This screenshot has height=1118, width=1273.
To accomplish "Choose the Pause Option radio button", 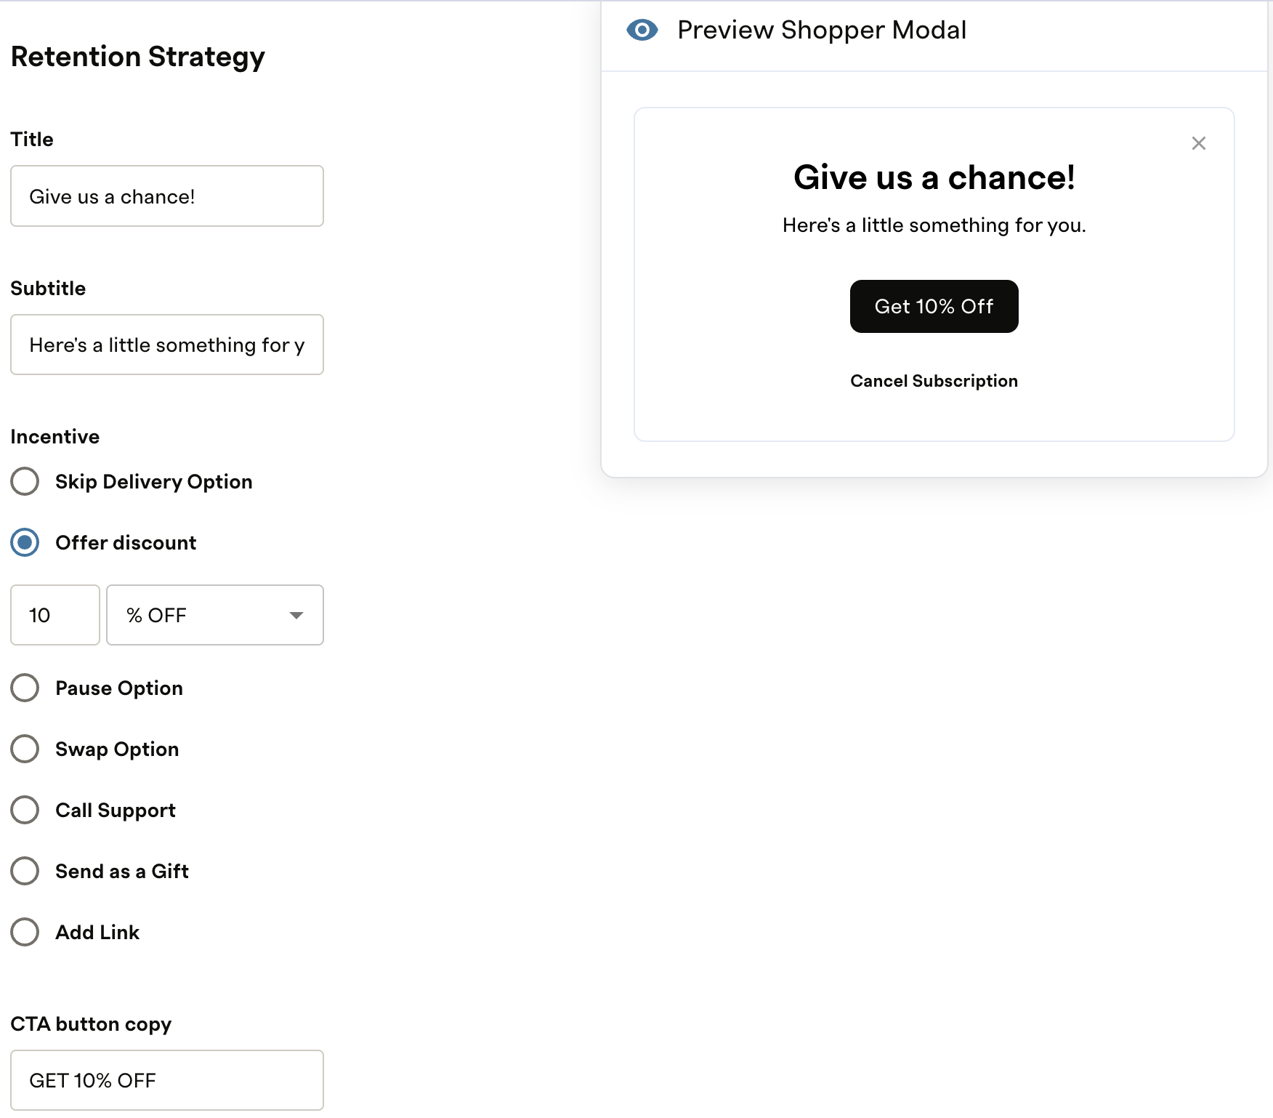I will (x=25, y=688).
